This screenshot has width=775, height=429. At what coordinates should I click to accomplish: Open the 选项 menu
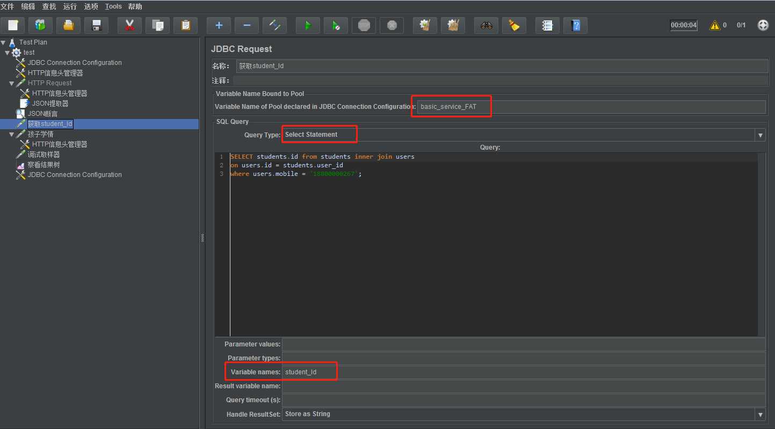coord(91,6)
